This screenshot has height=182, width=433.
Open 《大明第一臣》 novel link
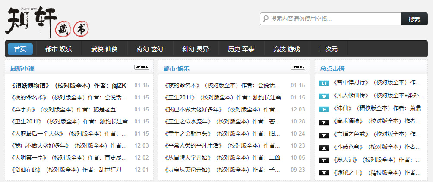point(69,158)
